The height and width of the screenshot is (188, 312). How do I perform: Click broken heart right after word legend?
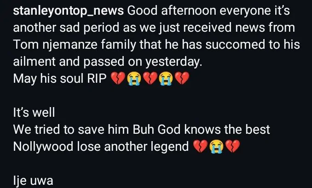pos(201,146)
